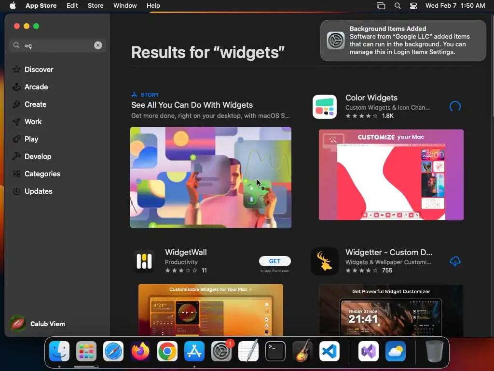Open Visual Studio Code from the Dock
The image size is (494, 371).
pyautogui.click(x=329, y=351)
